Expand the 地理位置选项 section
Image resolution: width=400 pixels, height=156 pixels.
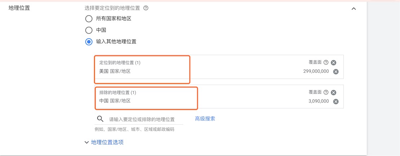pyautogui.click(x=104, y=142)
